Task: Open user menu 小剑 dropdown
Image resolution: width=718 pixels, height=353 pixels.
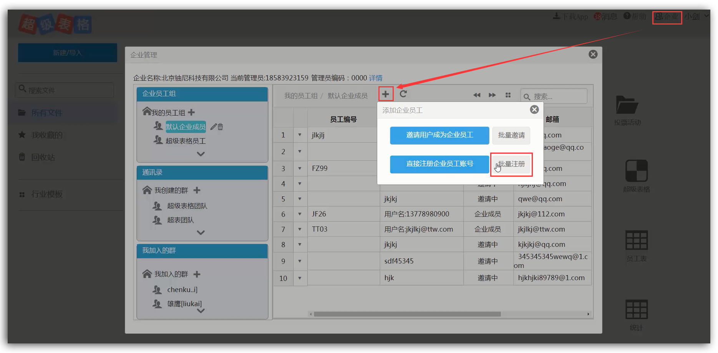Action: point(696,16)
